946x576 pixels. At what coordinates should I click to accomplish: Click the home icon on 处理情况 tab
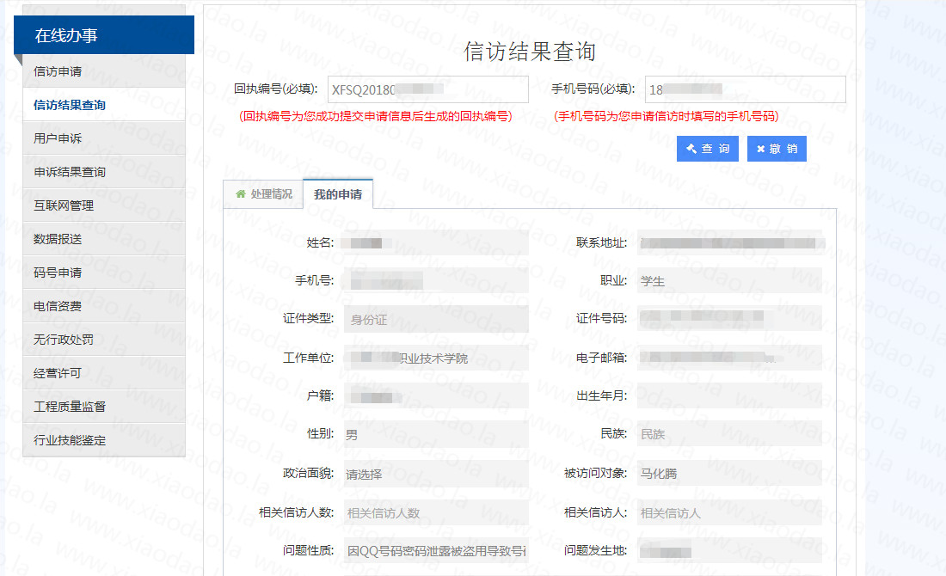[241, 193]
